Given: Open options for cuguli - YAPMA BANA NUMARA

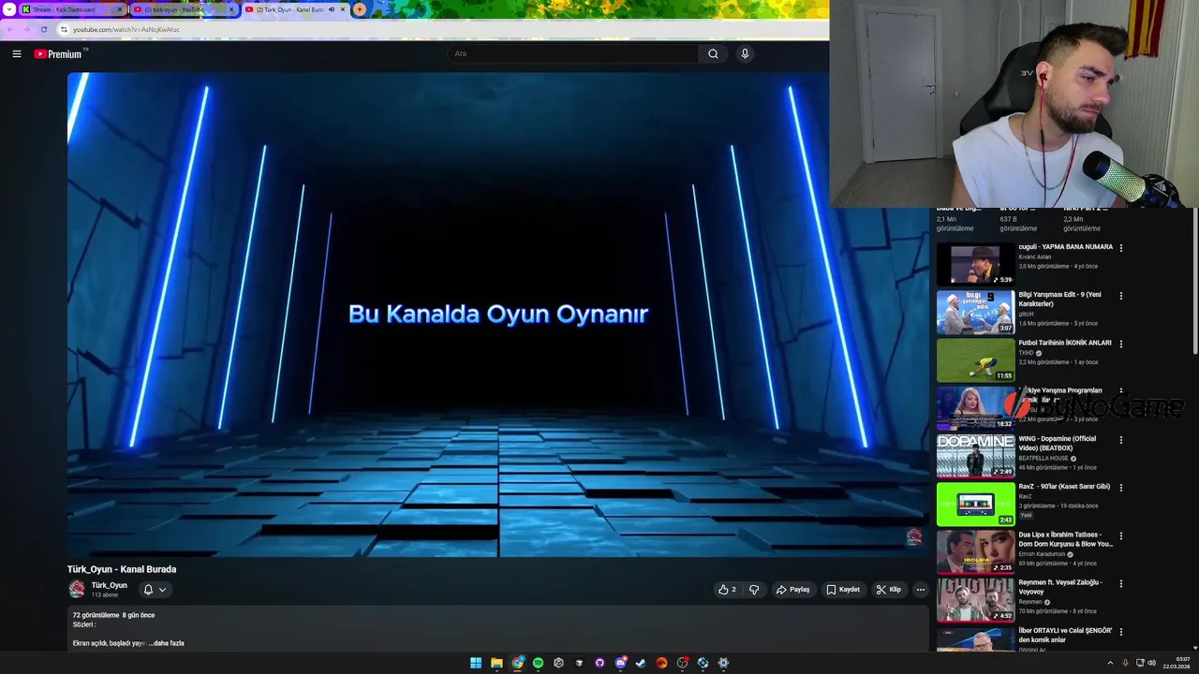Looking at the screenshot, I should coord(1121,248).
